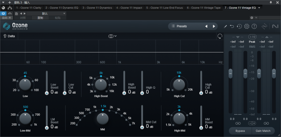Screen dimensions: 281x137
Task: Open the sidechain routing icon
Action: [10, 8]
